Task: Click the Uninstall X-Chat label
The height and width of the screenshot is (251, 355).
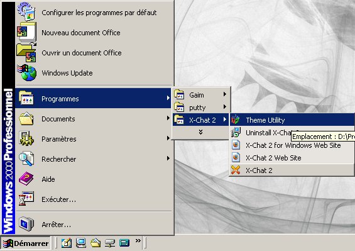Action: (x=268, y=132)
